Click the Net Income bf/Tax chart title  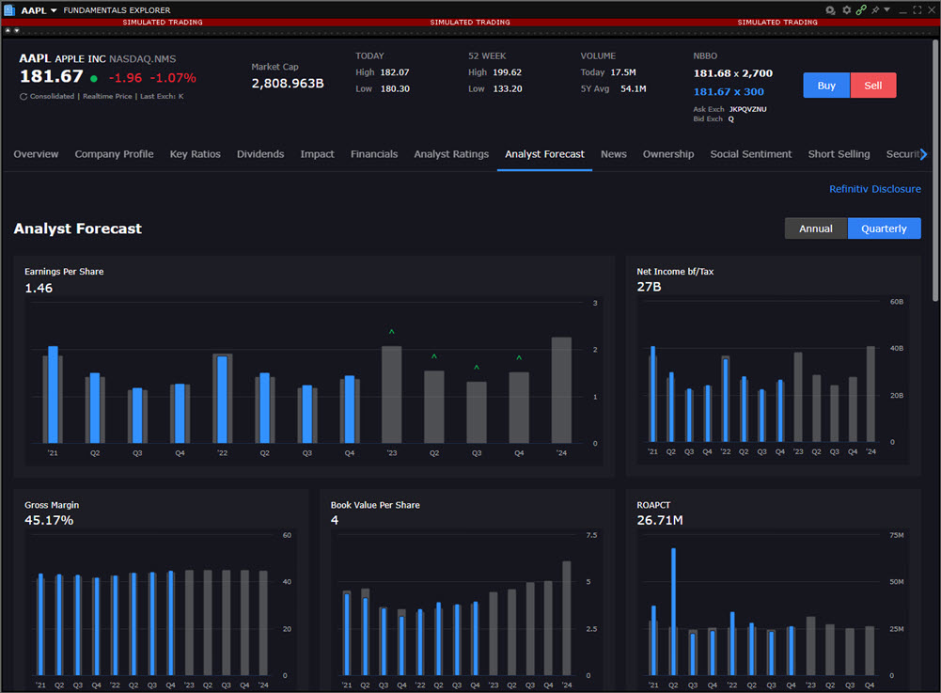tap(675, 272)
